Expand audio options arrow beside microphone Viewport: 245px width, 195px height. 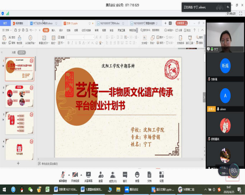(x=68, y=174)
